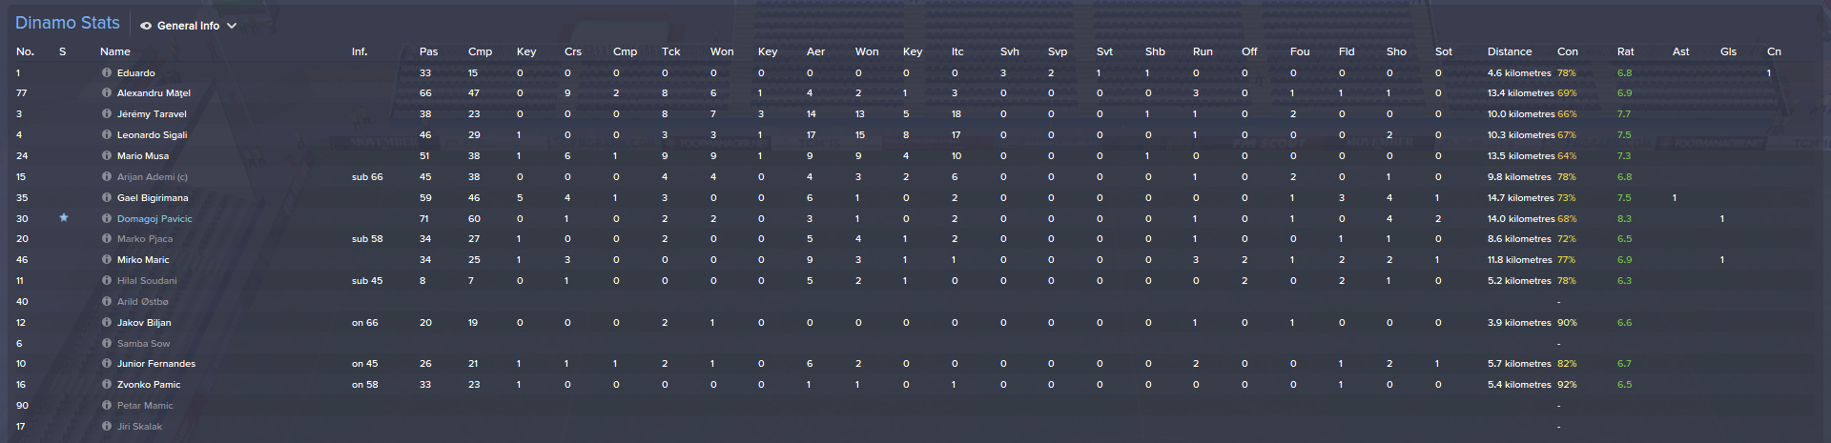Click Mario Musa player name
The image size is (1831, 443).
[x=143, y=156]
